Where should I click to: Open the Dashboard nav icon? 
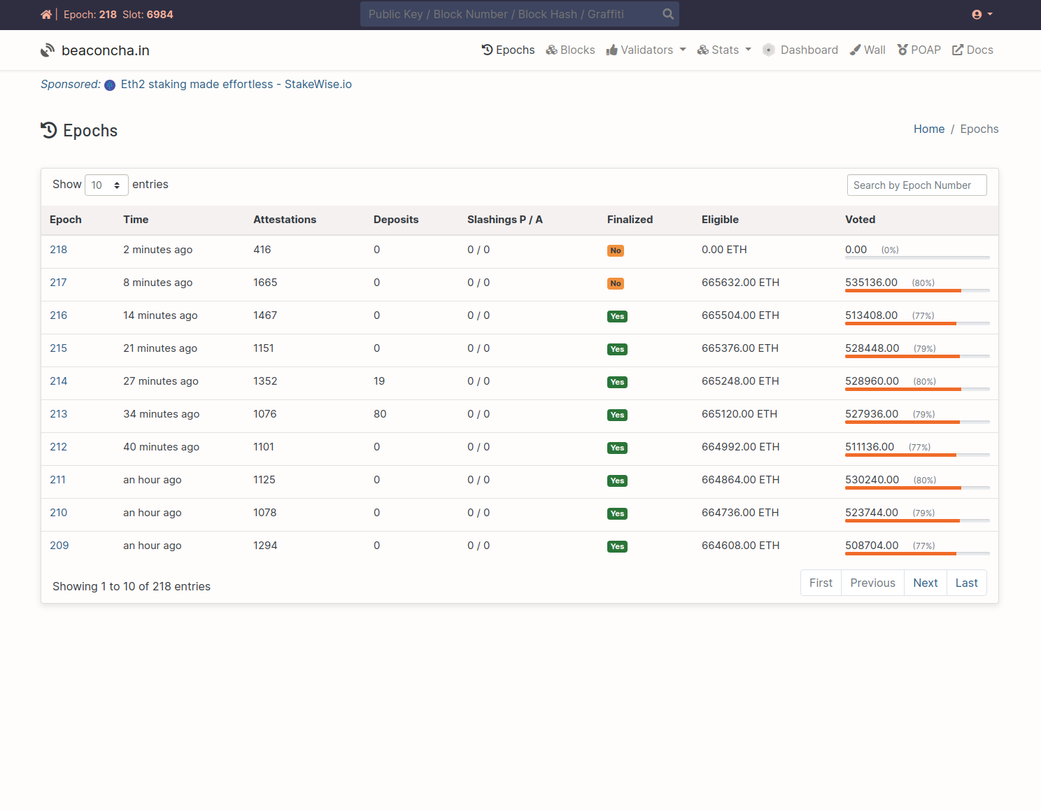768,50
